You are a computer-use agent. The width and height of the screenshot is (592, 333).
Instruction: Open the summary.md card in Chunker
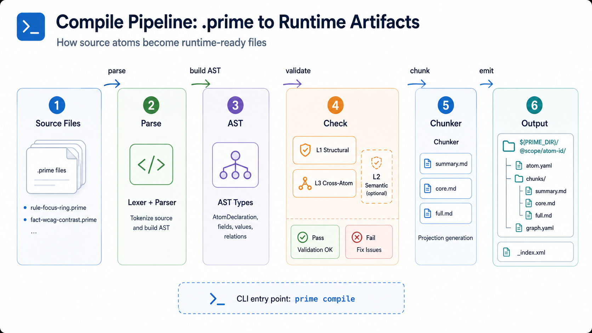446,163
